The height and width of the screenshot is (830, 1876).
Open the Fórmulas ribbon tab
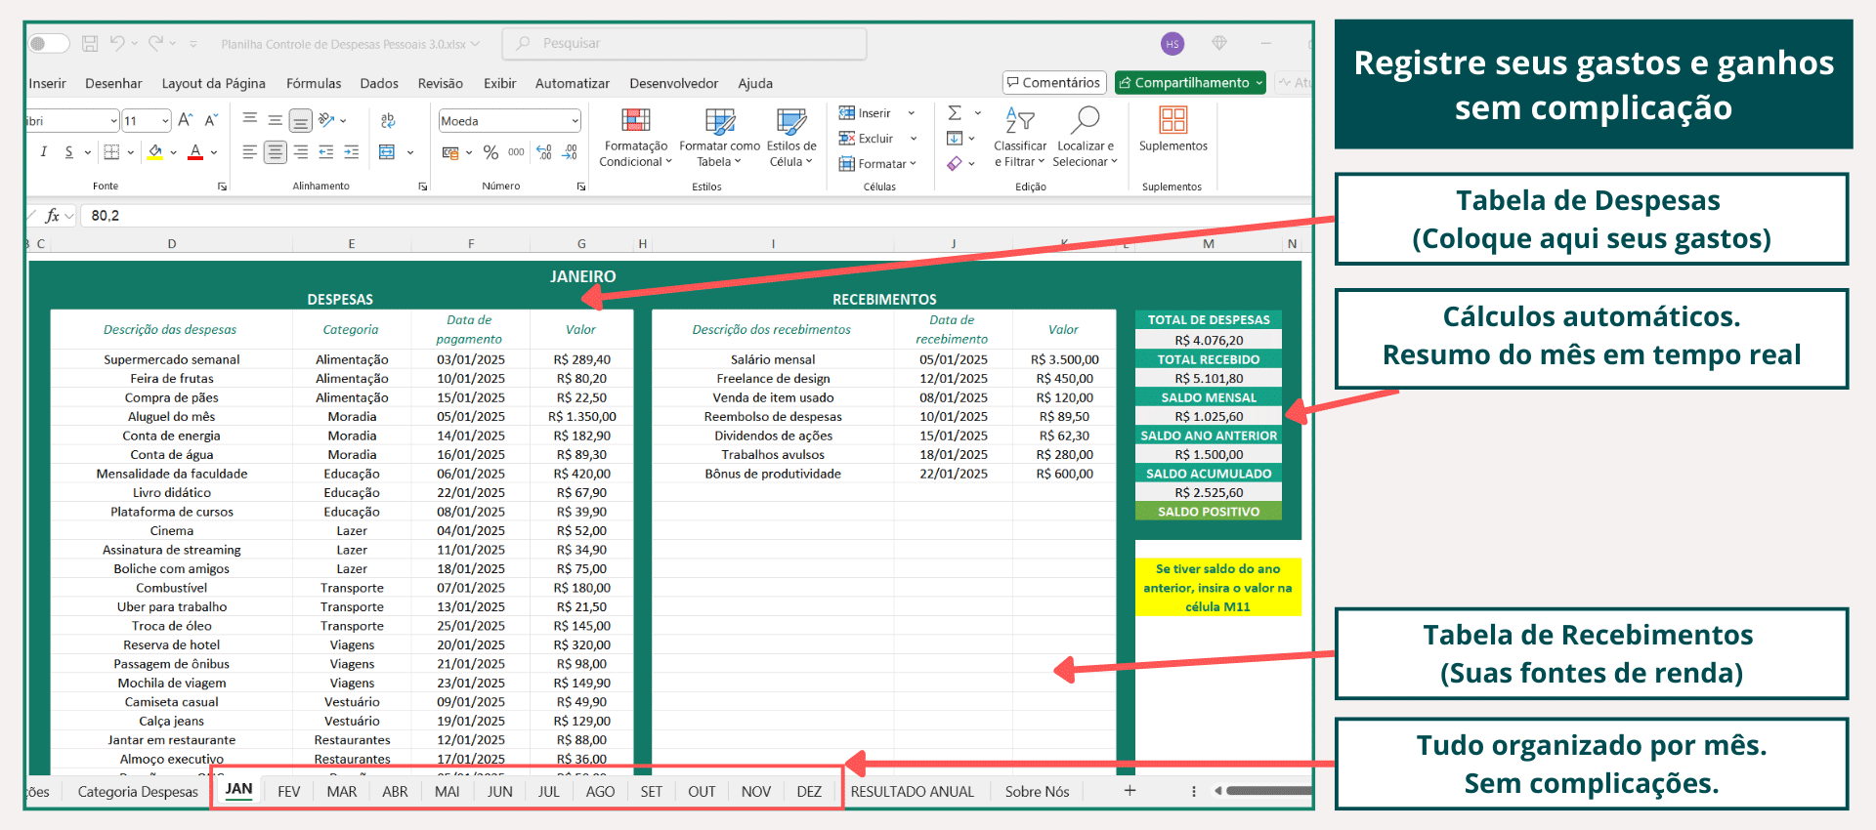click(314, 84)
